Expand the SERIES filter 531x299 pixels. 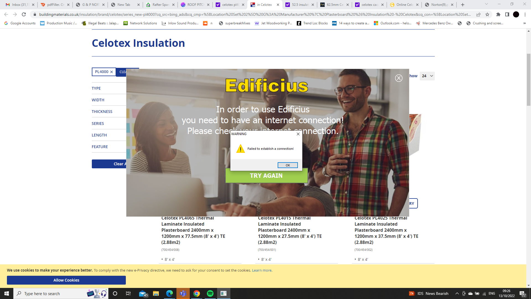(109, 123)
